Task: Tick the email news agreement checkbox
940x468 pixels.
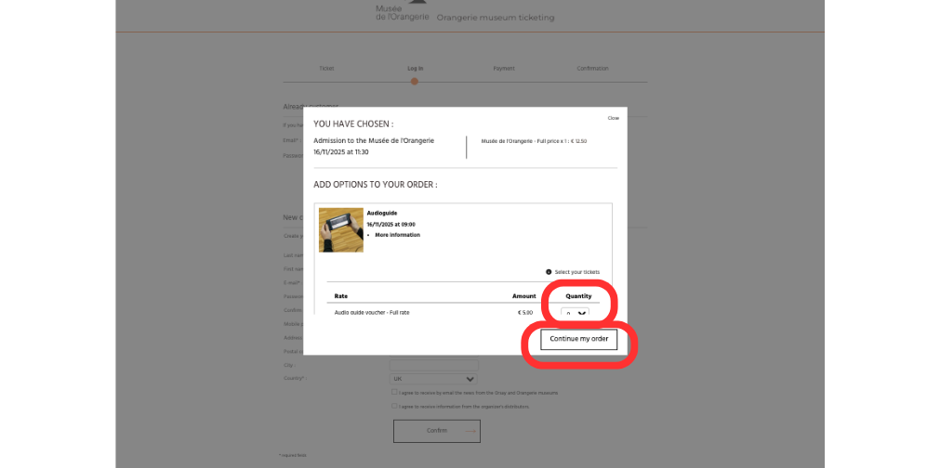Action: (x=394, y=392)
